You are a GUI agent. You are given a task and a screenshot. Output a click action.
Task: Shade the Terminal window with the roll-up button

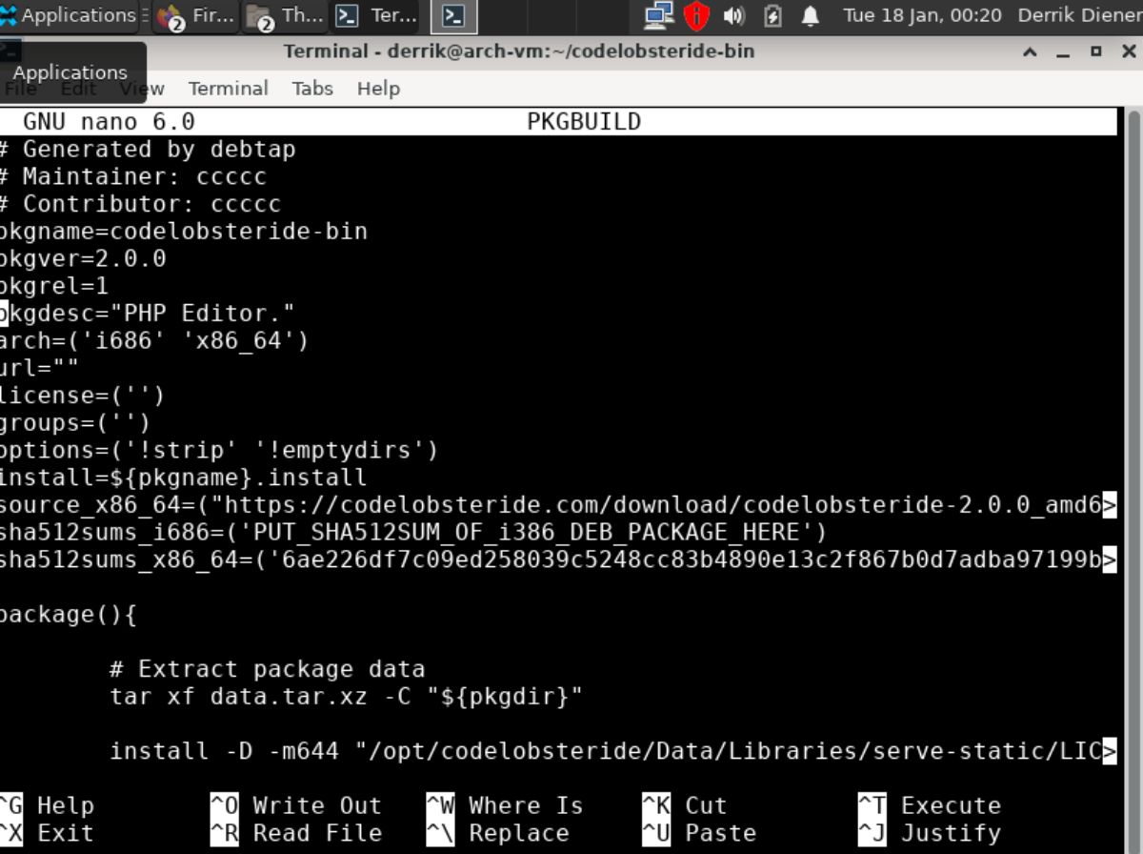click(x=1028, y=51)
